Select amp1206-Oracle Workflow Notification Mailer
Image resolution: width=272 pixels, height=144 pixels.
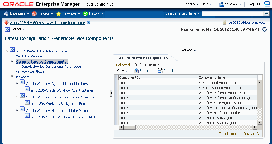(64, 117)
